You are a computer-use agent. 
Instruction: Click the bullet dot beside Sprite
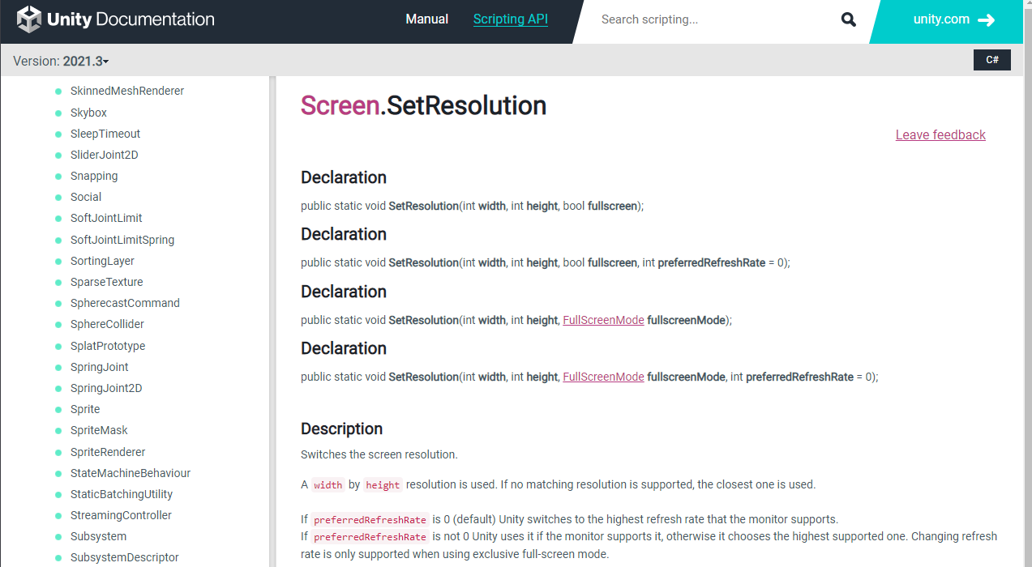[58, 409]
